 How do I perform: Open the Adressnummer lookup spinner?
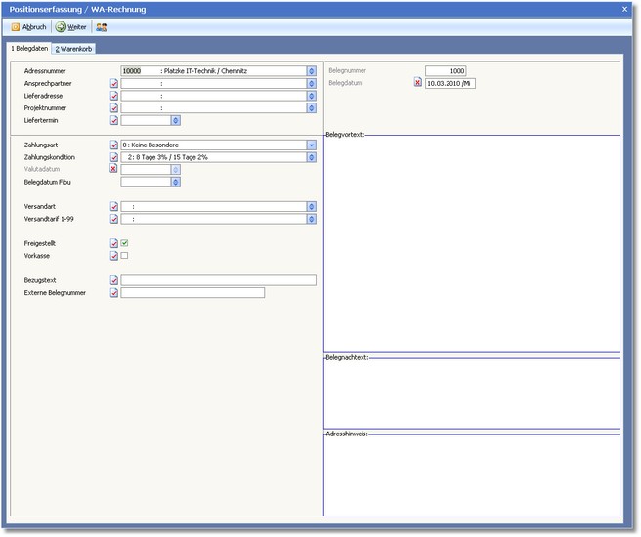[x=311, y=71]
